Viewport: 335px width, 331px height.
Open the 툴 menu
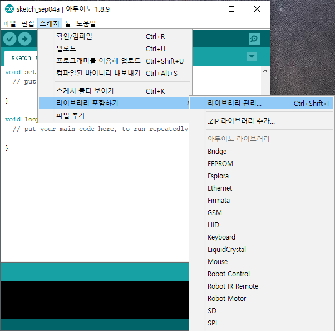(68, 23)
